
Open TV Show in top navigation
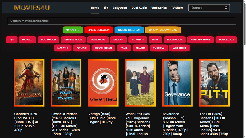coord(177,8)
